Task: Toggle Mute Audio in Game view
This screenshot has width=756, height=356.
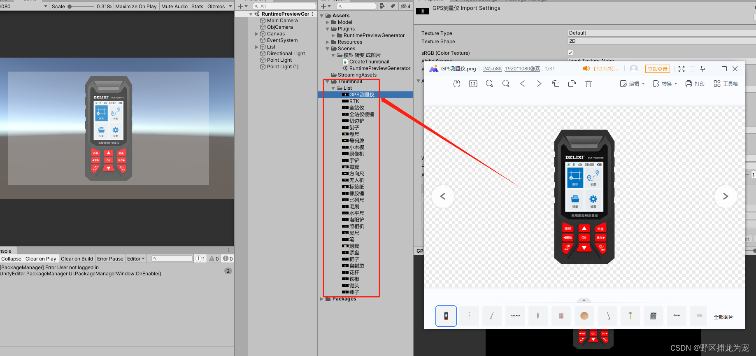Action: pyautogui.click(x=174, y=7)
